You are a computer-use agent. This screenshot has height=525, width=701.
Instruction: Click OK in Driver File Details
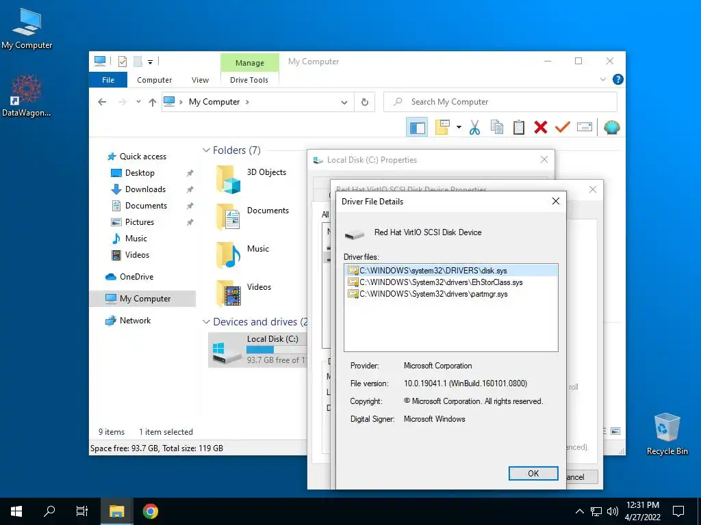tap(533, 473)
